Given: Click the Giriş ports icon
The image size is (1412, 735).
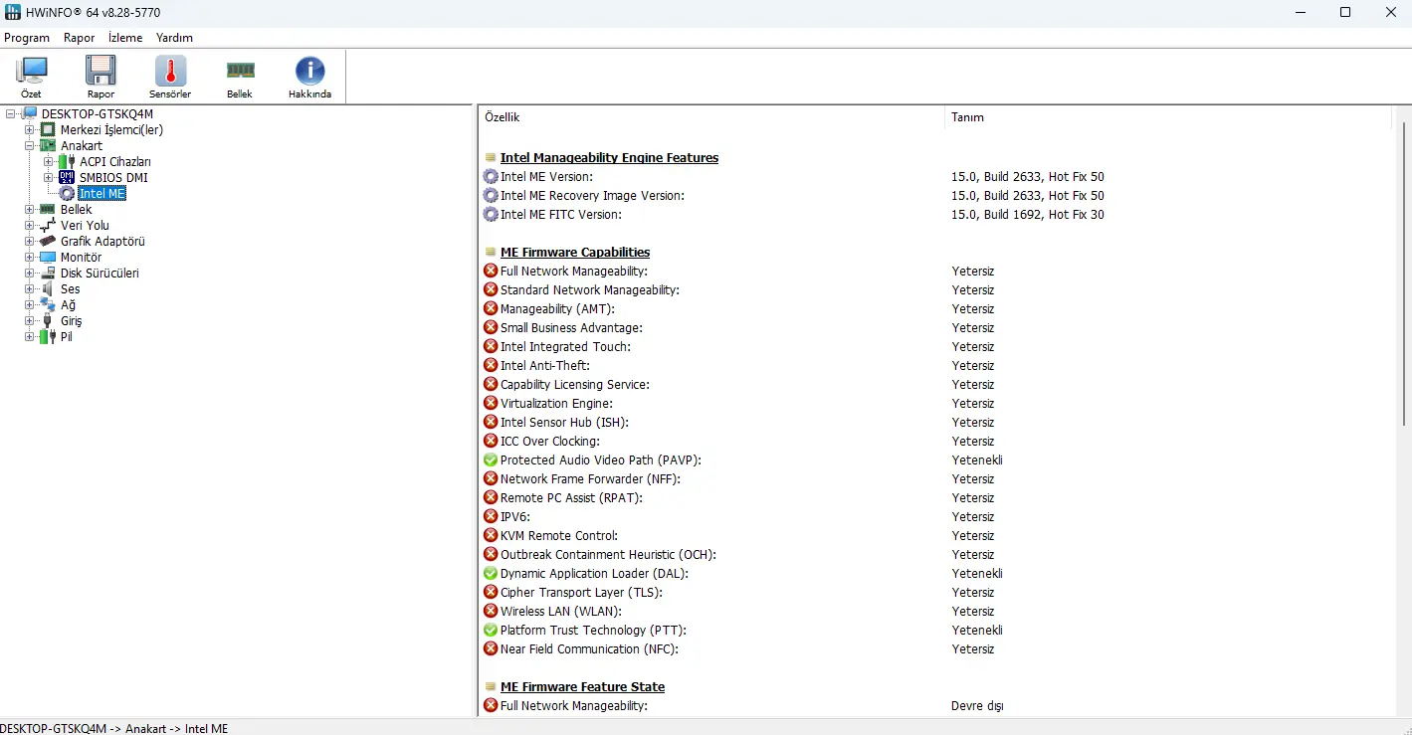Looking at the screenshot, I should point(48,321).
